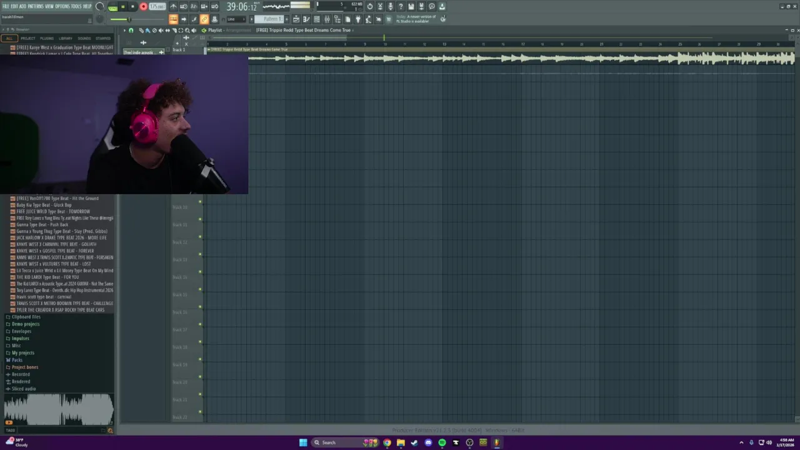Image resolution: width=800 pixels, height=450 pixels.
Task: Click the browser search magnifier icon
Action: pyautogui.click(x=111, y=430)
